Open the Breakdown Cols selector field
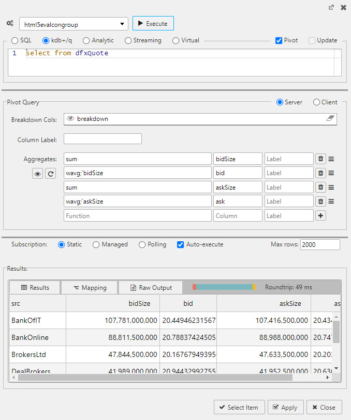Screen dimensions: 351x420 click(197, 119)
